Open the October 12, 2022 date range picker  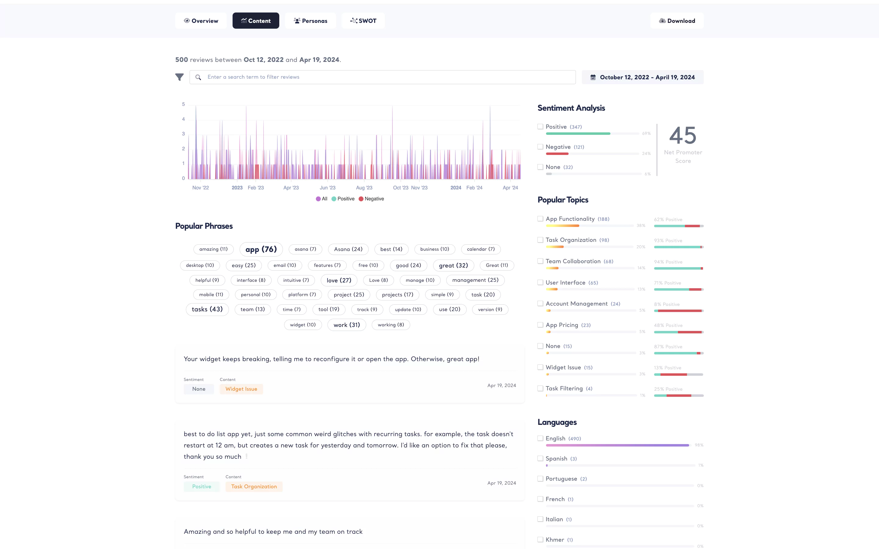click(x=642, y=77)
